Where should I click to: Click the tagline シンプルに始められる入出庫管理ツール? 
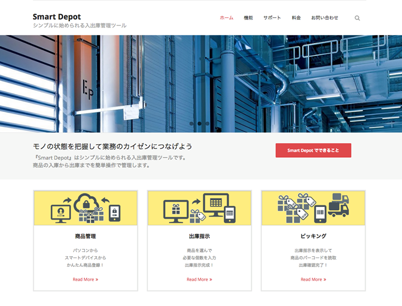[x=79, y=25]
